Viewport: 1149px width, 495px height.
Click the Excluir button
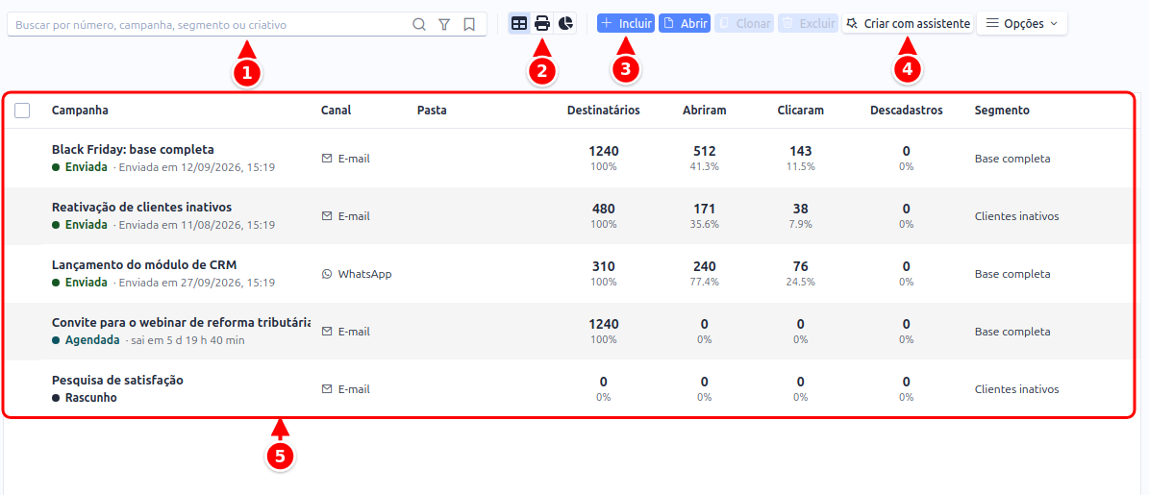(x=808, y=23)
